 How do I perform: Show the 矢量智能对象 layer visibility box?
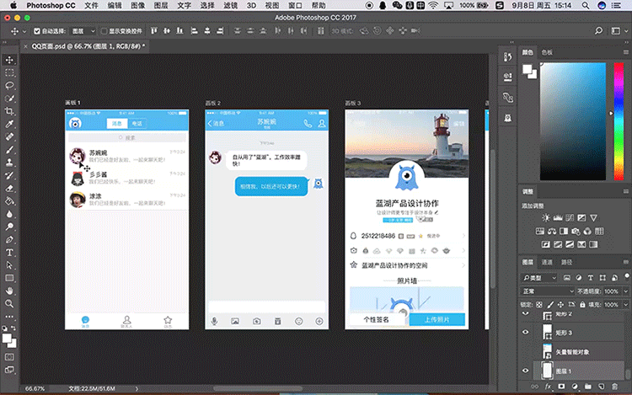[x=525, y=351]
